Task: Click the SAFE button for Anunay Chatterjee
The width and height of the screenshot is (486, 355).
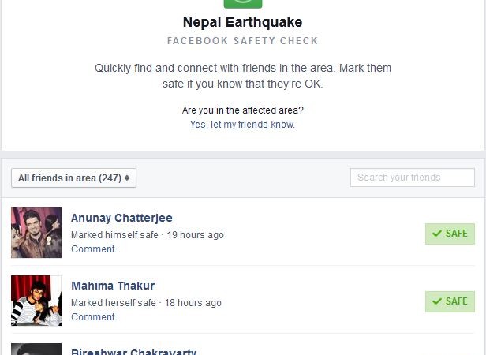Action: pos(450,234)
